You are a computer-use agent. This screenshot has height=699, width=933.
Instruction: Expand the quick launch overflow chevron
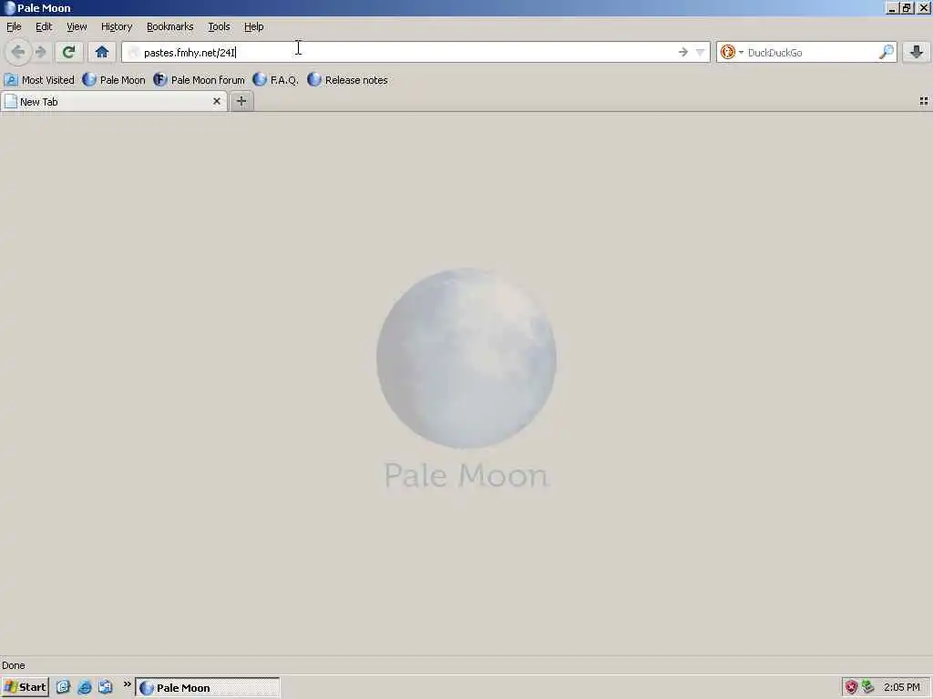pyautogui.click(x=127, y=684)
